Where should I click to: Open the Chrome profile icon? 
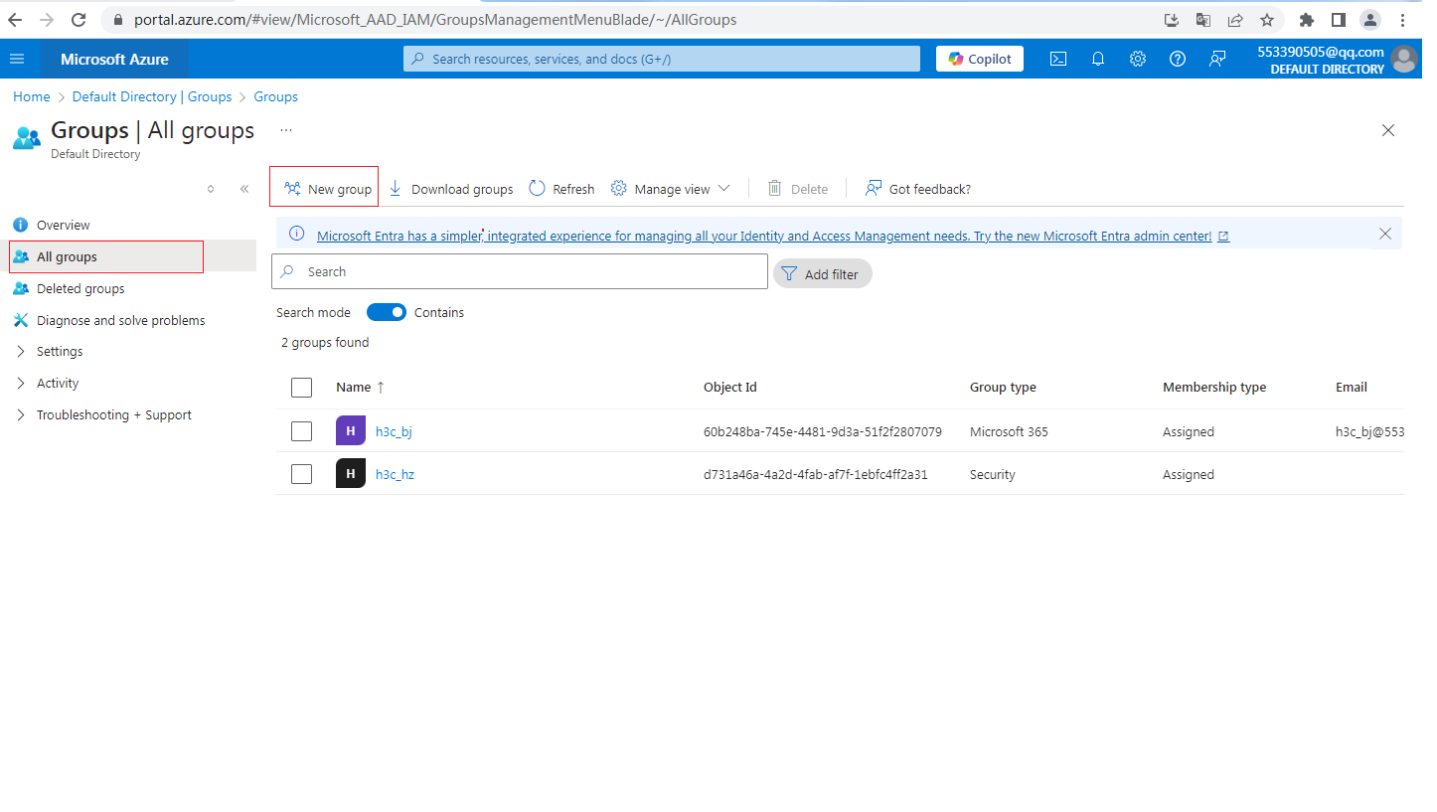click(1370, 20)
